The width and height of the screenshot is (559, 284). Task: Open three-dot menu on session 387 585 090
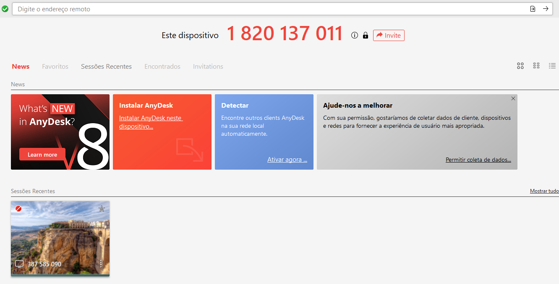pyautogui.click(x=101, y=263)
